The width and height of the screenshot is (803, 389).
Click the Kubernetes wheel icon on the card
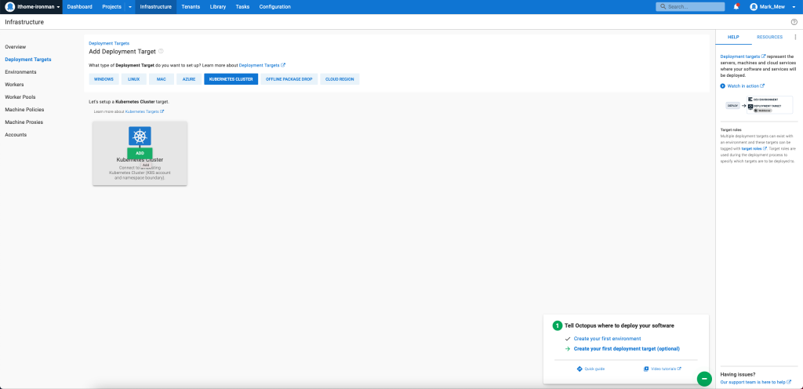(x=140, y=136)
